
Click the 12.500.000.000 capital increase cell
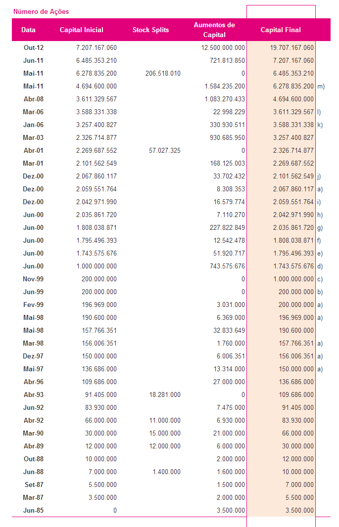(x=223, y=48)
